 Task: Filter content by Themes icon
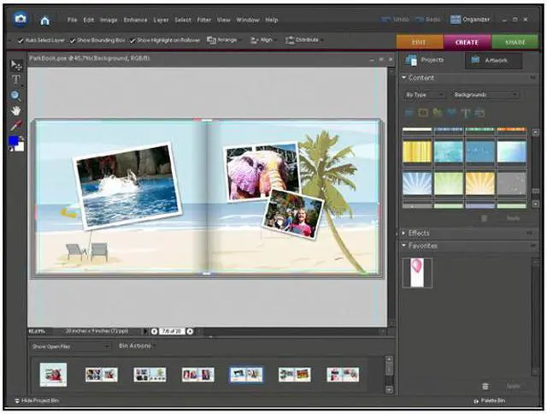tap(480, 113)
